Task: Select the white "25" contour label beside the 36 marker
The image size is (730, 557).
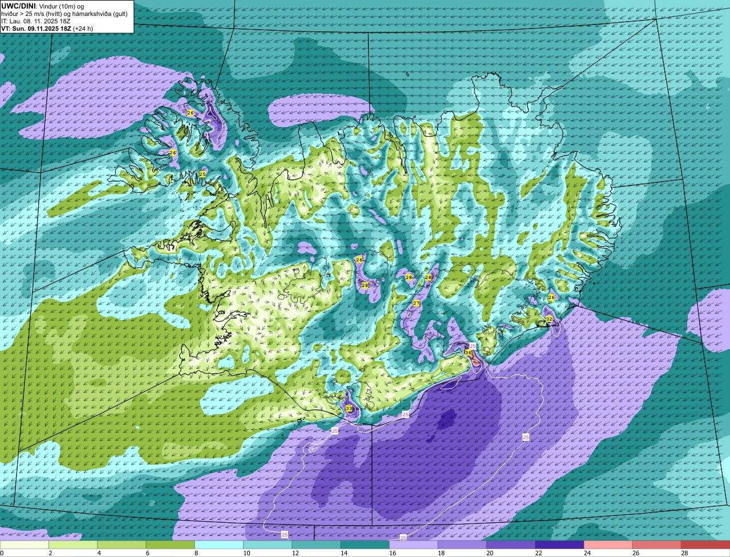Action: click(x=473, y=346)
